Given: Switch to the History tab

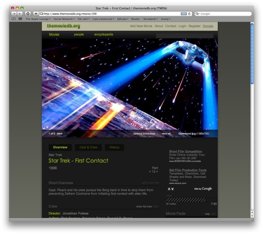Looking at the screenshot, I should [x=114, y=147].
